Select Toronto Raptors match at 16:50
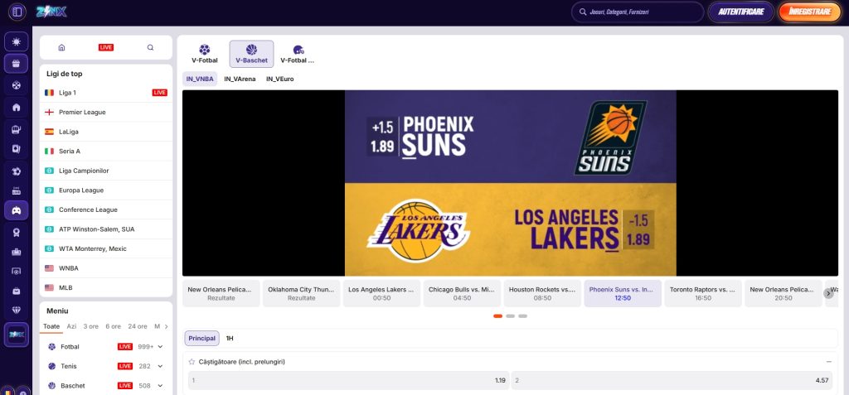 [x=703, y=293]
